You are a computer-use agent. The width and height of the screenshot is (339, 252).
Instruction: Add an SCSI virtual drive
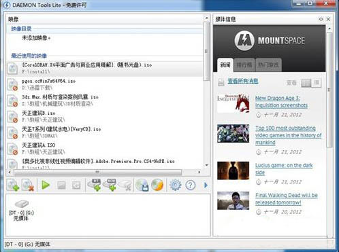110,185
